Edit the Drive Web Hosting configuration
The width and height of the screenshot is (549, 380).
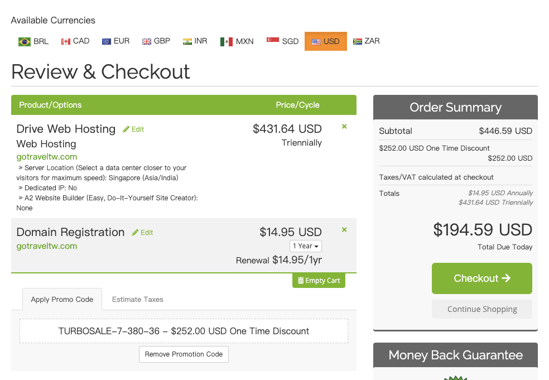pyautogui.click(x=133, y=129)
